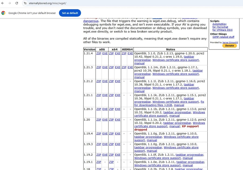Go back using the browser back arrow

3,3
